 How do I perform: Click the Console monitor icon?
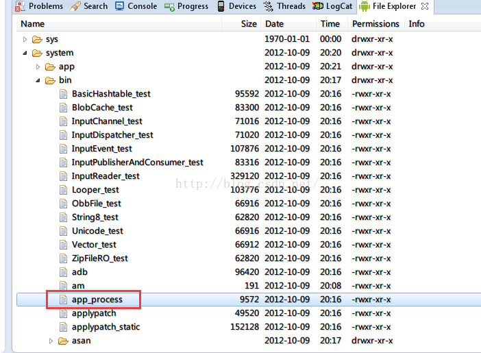[119, 6]
